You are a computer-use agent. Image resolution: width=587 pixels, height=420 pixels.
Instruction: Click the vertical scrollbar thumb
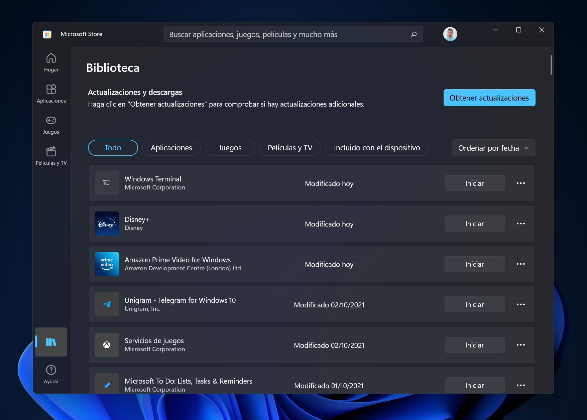(551, 65)
